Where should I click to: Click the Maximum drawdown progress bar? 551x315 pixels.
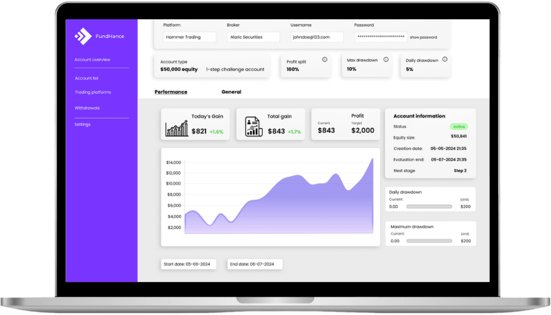pos(429,241)
